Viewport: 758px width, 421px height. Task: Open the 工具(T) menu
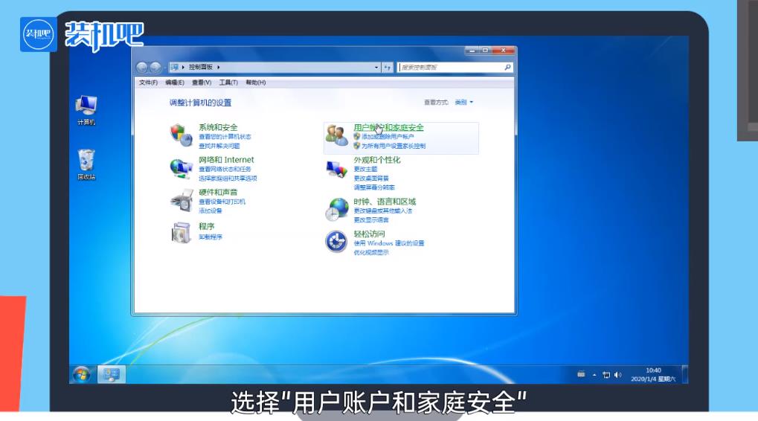(x=228, y=83)
